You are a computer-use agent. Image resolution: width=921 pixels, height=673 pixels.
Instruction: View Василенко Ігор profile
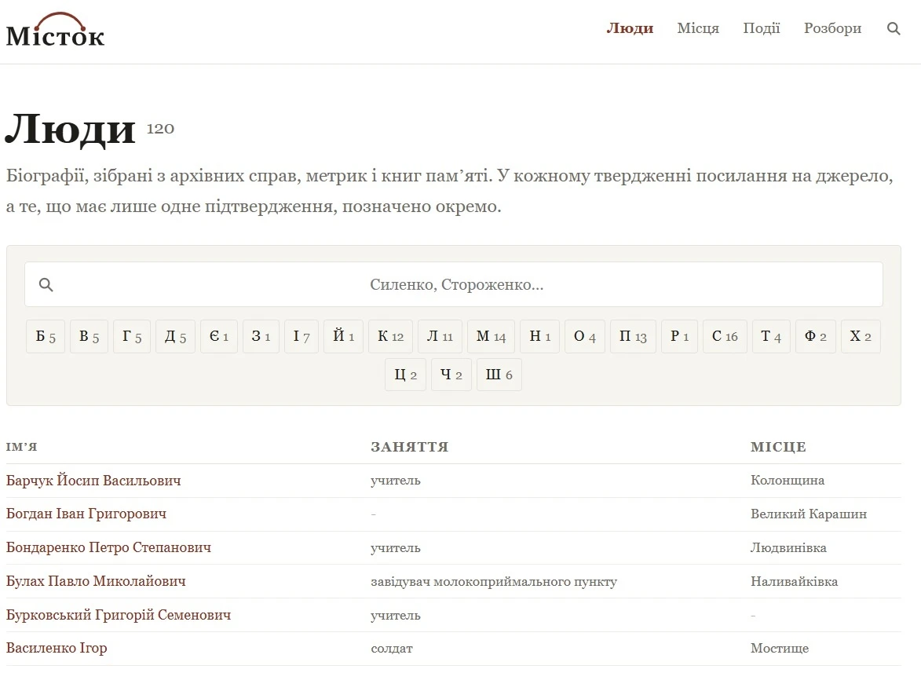point(57,649)
